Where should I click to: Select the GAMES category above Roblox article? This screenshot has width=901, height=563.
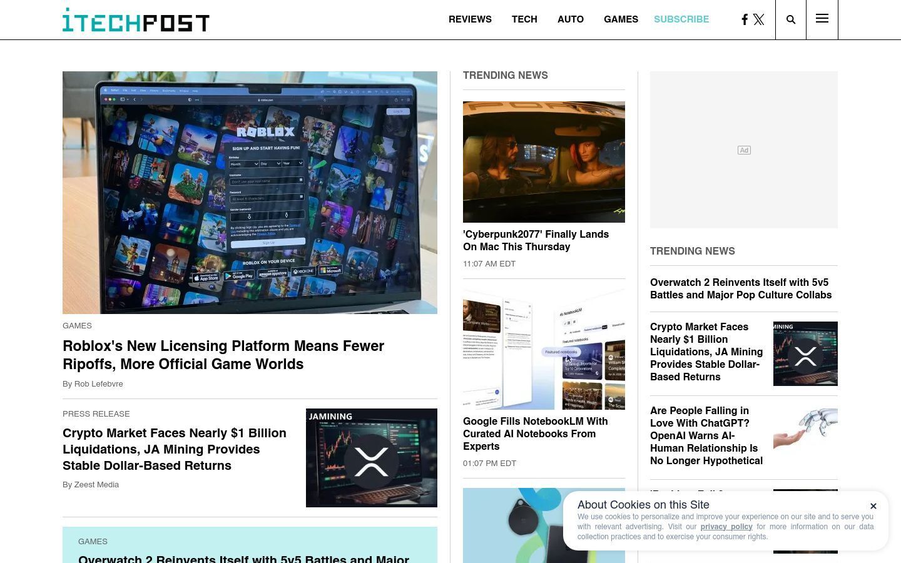tap(77, 326)
